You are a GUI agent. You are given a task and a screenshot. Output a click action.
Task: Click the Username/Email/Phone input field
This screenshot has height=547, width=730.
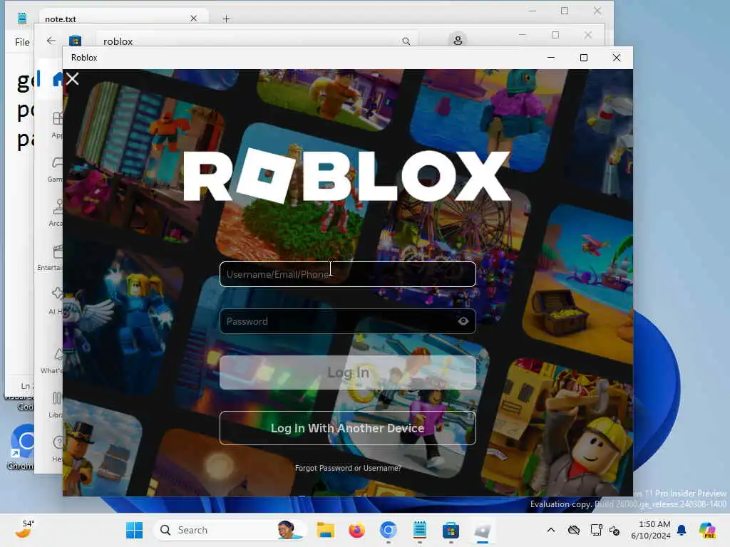click(x=347, y=274)
